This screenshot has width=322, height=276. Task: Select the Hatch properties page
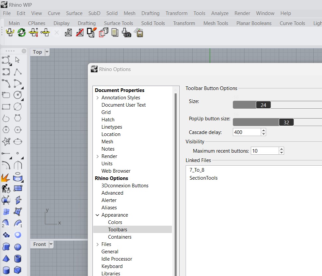[x=108, y=120]
